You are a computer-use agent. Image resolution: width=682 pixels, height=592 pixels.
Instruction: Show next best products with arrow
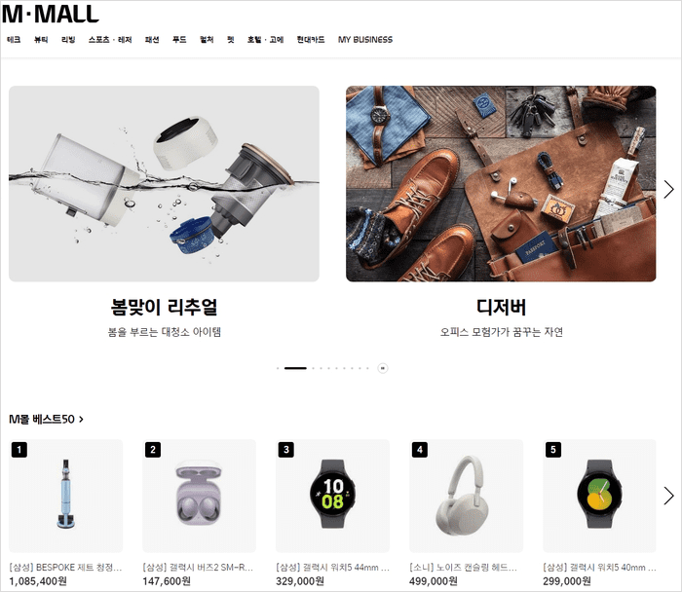click(x=668, y=496)
